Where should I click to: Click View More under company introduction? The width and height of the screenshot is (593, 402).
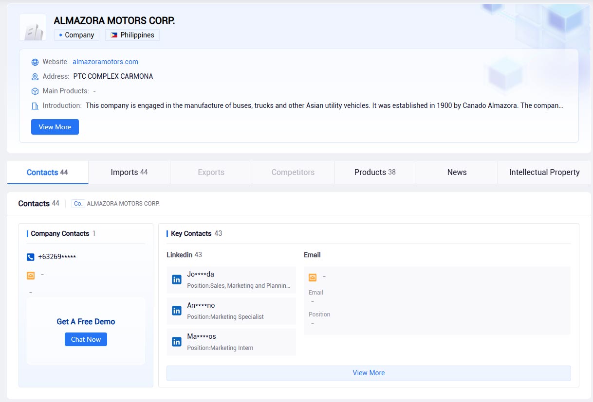pos(55,127)
